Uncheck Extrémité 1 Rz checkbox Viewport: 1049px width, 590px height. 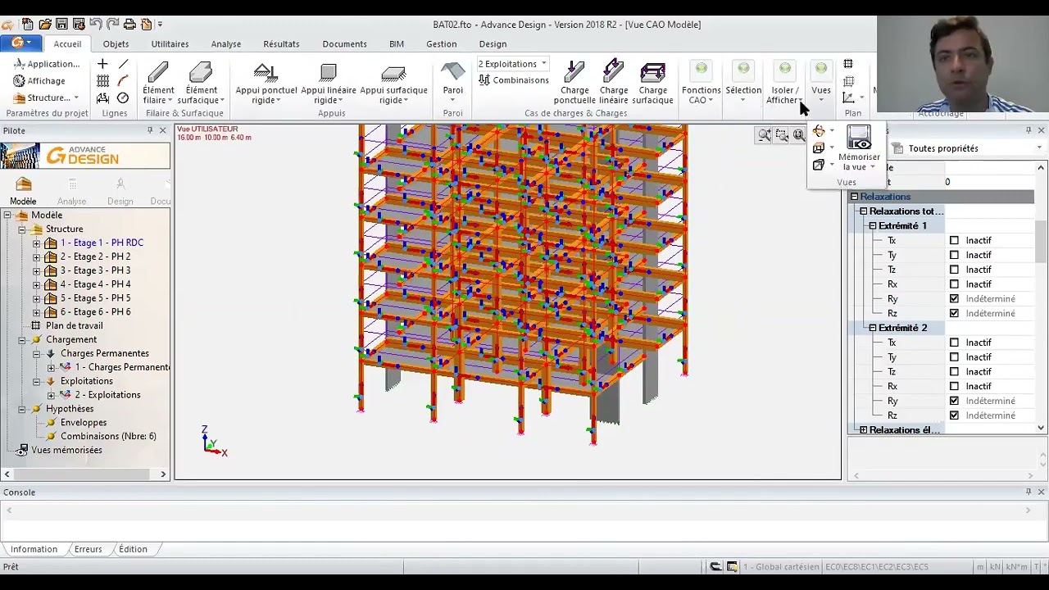click(x=954, y=313)
